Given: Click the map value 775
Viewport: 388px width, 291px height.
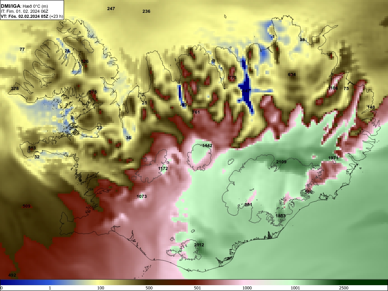Looking at the screenshot, I should coord(232,78).
